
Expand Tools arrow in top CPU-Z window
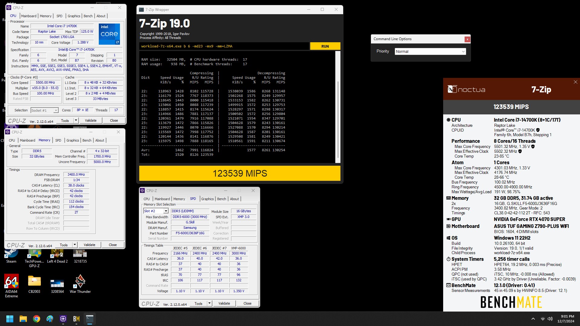pyautogui.click(x=76, y=120)
